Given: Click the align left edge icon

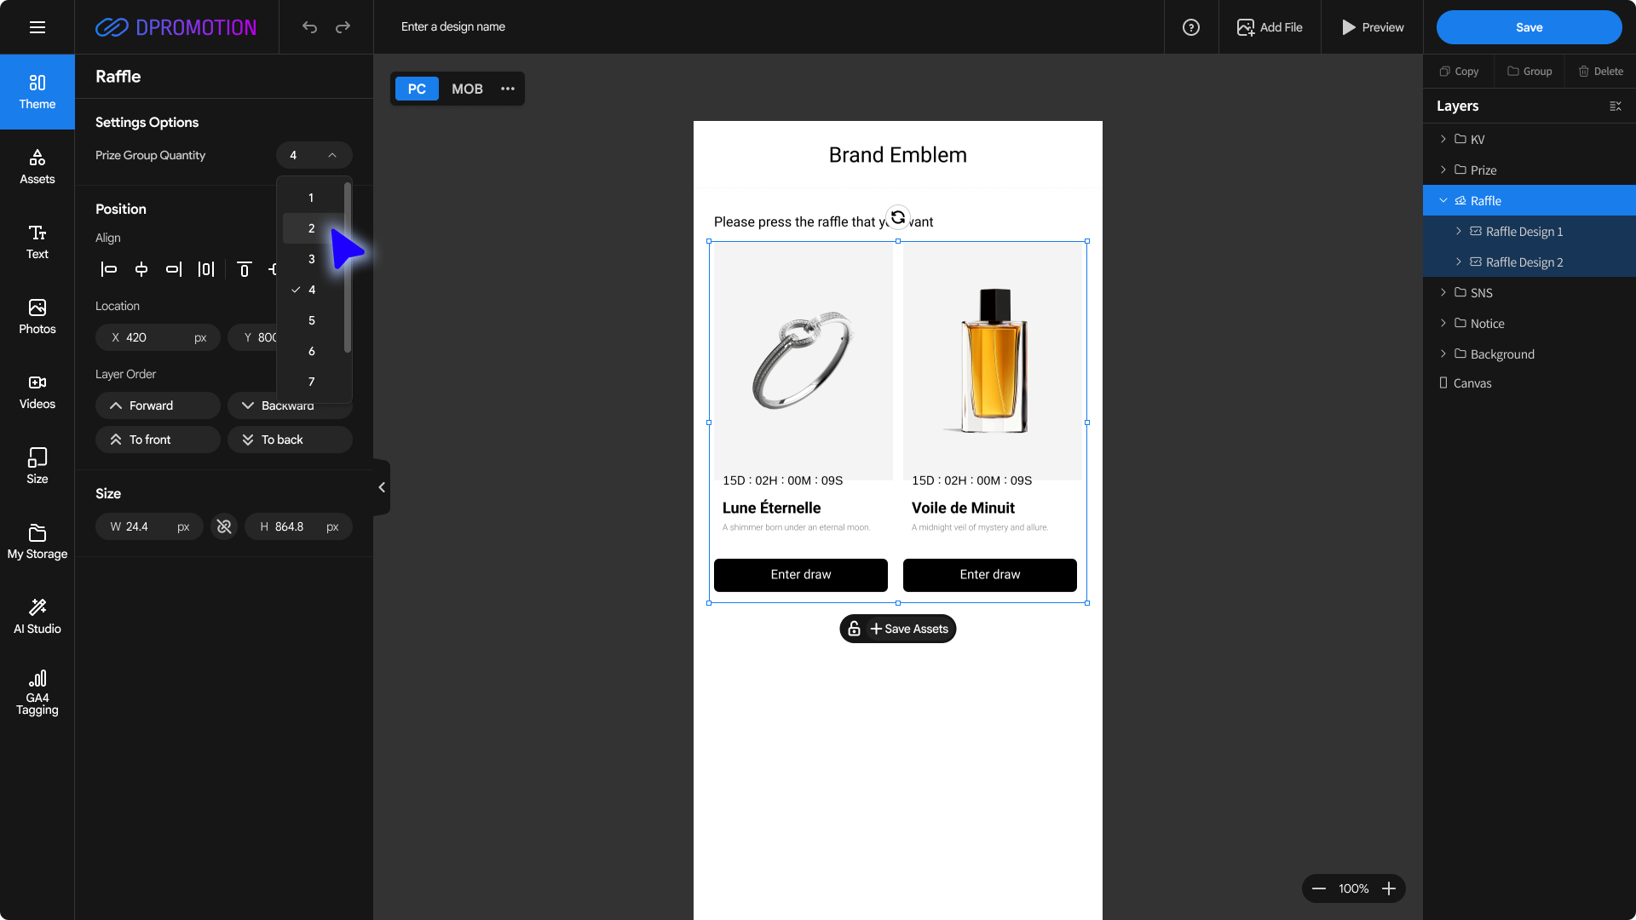Looking at the screenshot, I should [x=109, y=269].
